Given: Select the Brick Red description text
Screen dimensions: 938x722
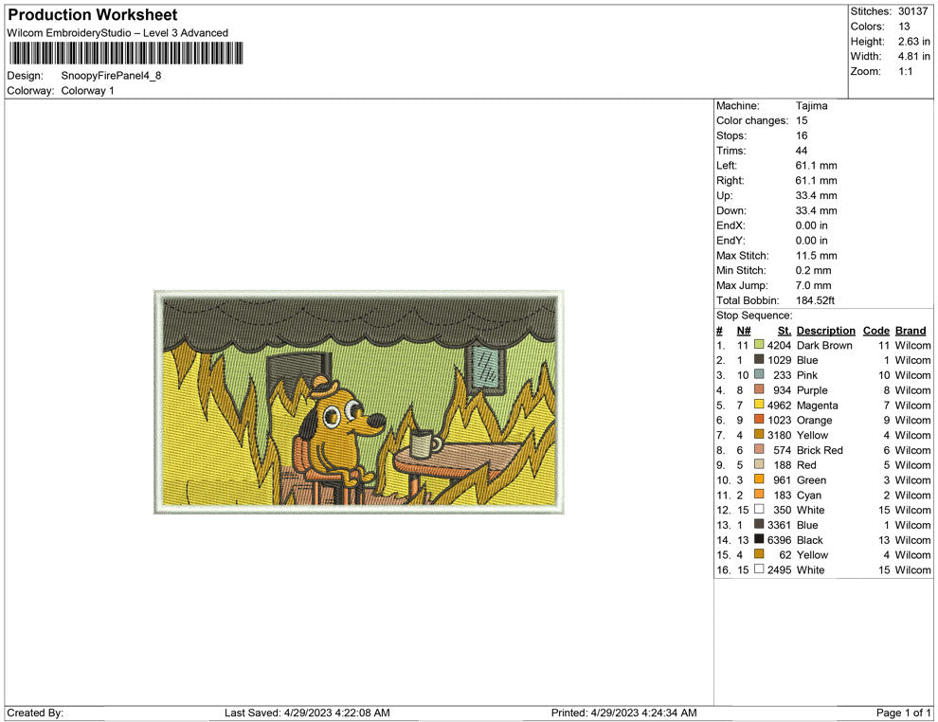Looking at the screenshot, I should 820,450.
